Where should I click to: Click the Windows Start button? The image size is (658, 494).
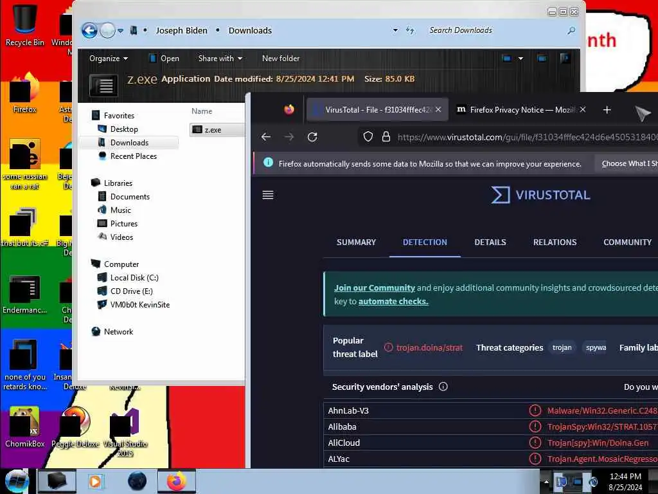(16, 481)
